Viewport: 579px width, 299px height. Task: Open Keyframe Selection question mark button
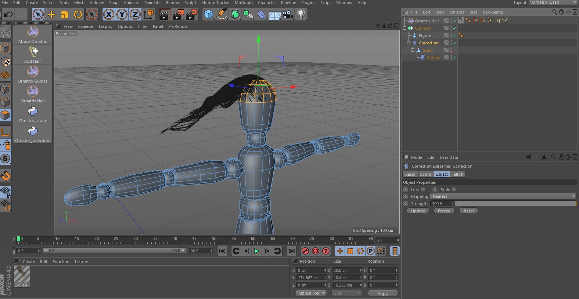point(326,251)
